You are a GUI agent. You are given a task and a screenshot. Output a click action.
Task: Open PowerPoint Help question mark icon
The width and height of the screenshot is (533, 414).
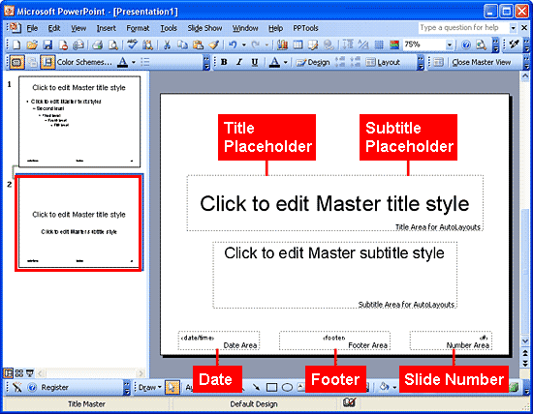pyautogui.click(x=466, y=44)
